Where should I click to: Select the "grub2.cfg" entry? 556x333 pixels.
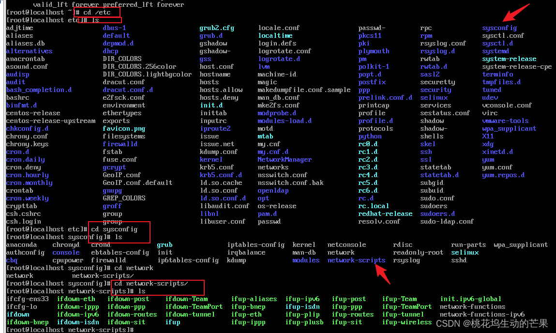217,28
